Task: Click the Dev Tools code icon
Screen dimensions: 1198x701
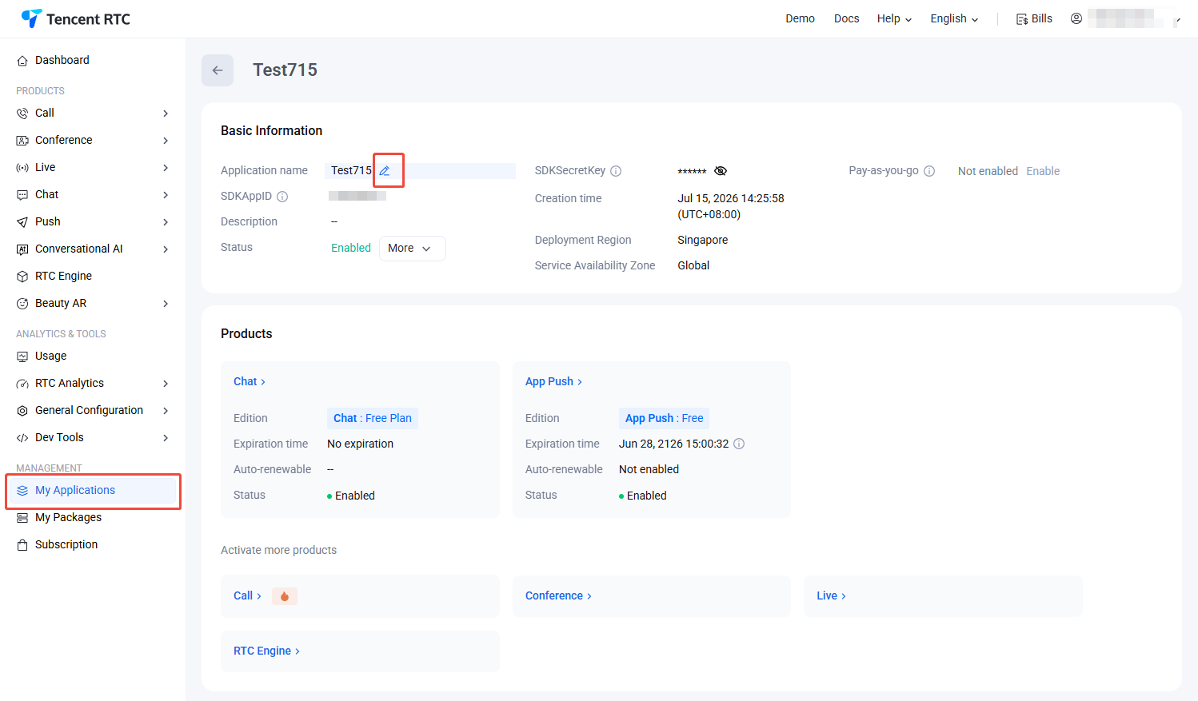Action: coord(22,438)
